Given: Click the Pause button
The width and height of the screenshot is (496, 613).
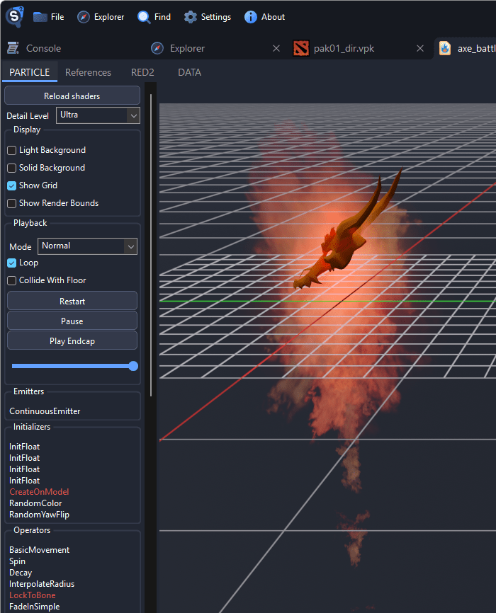Looking at the screenshot, I should (72, 321).
